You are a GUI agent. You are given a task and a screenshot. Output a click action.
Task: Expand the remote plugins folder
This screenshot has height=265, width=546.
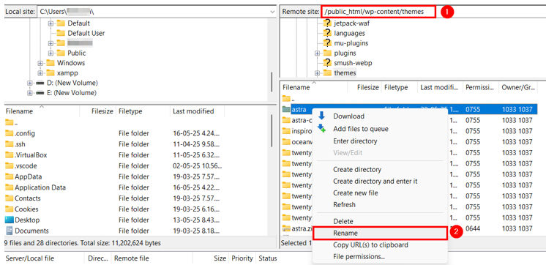317,53
